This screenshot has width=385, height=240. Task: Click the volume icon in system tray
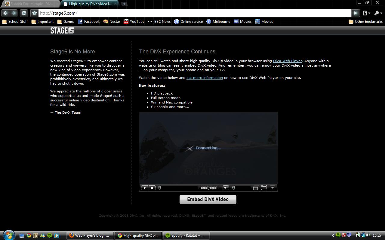(x=368, y=235)
